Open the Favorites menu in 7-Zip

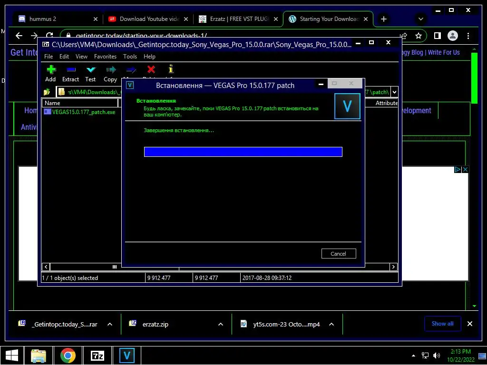click(x=105, y=57)
